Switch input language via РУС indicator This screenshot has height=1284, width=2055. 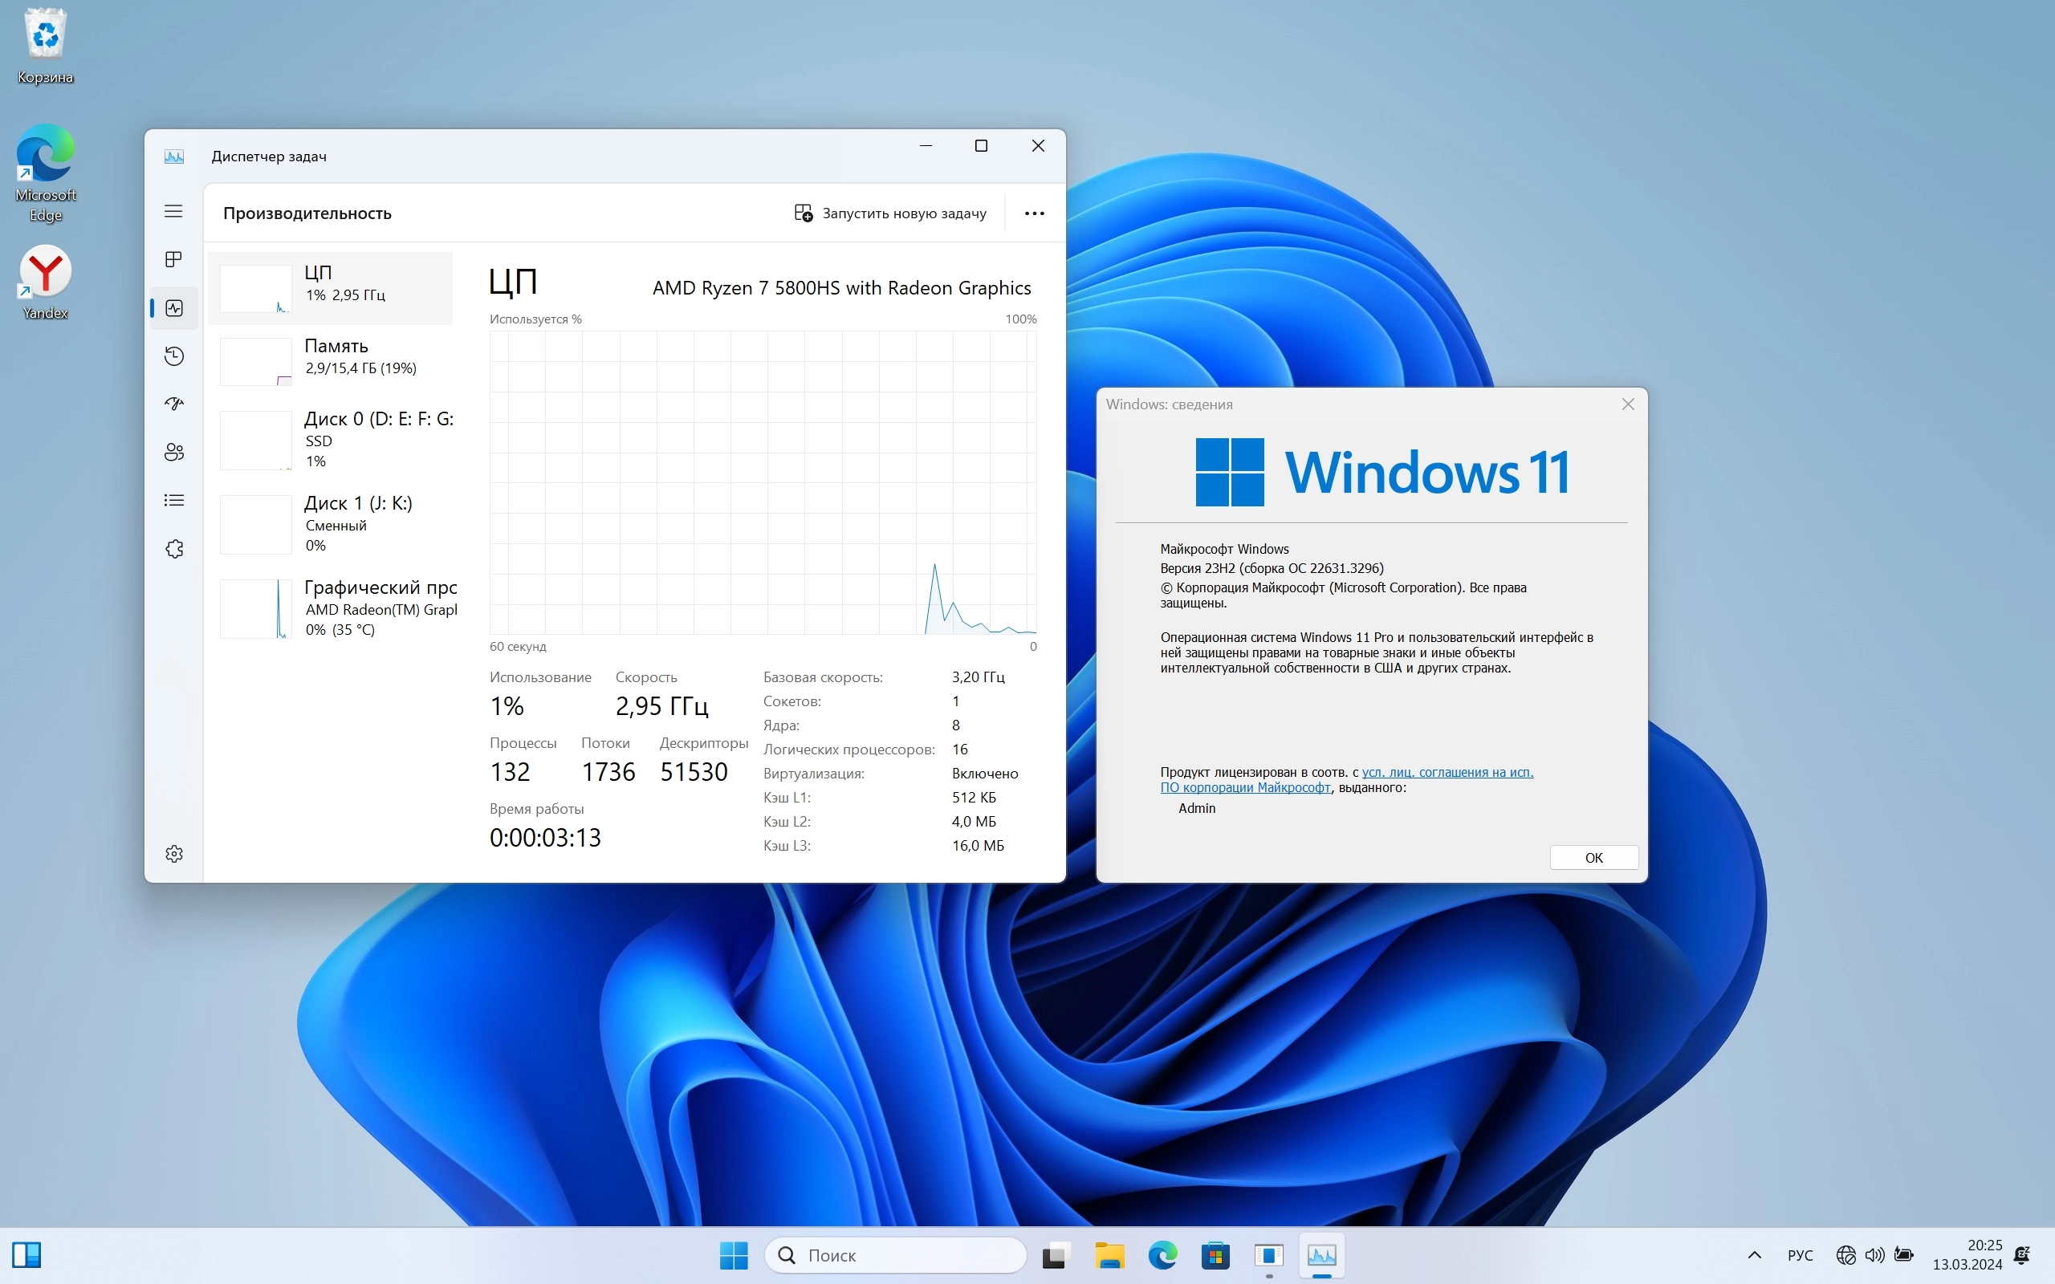tap(1800, 1255)
